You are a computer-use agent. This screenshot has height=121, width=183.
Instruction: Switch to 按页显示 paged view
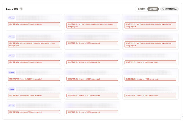click(141, 9)
